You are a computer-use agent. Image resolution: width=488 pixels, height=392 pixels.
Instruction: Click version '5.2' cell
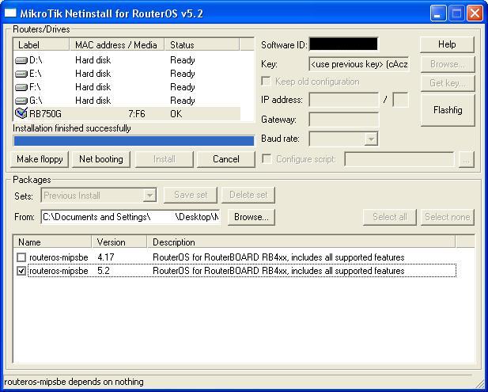[104, 271]
